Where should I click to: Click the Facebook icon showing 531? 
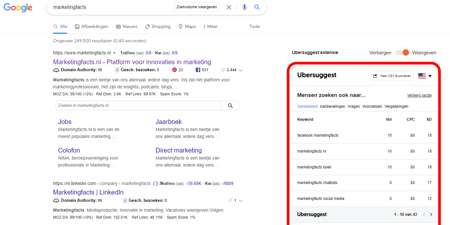[198, 70]
